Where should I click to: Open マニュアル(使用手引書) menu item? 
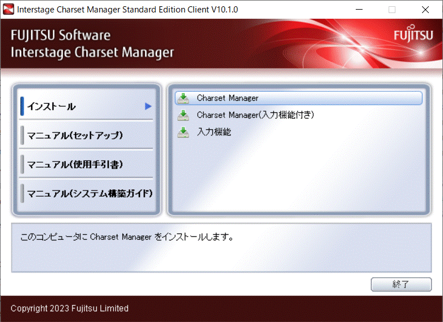86,164
